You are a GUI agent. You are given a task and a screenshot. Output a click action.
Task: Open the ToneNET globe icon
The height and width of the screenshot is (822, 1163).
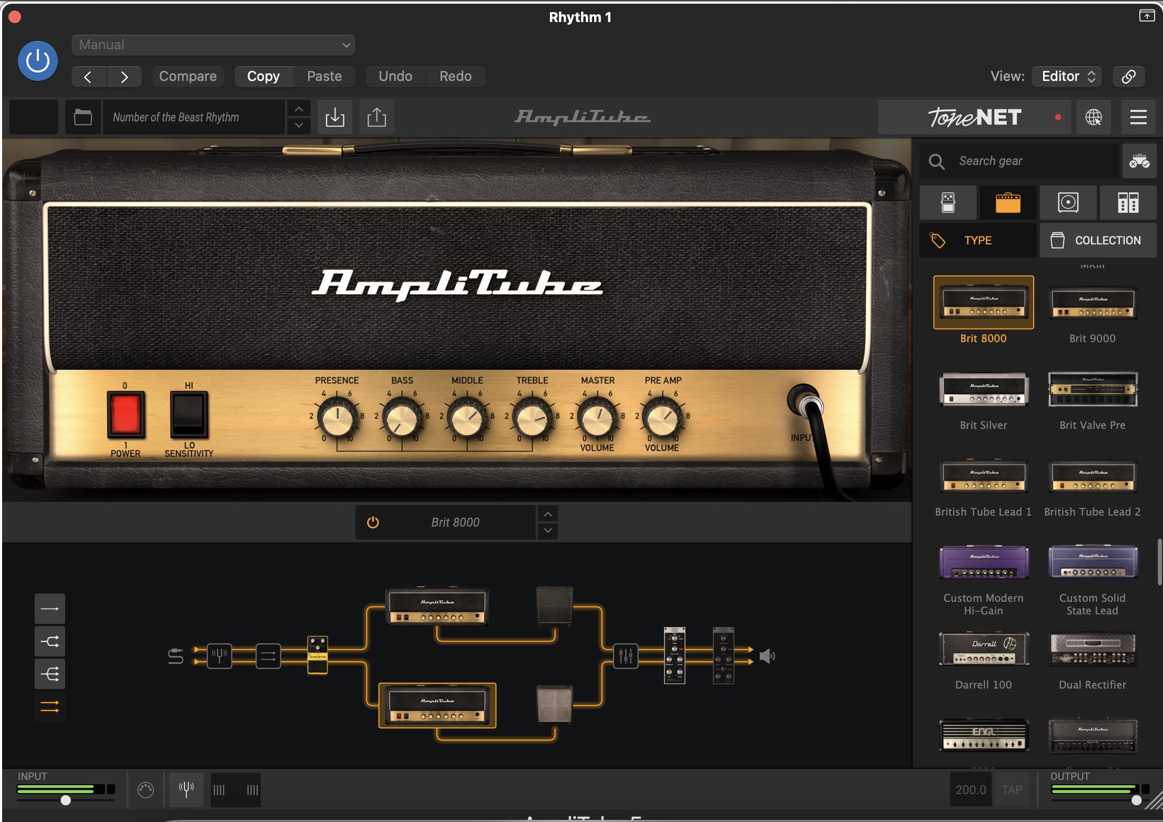coord(1094,117)
